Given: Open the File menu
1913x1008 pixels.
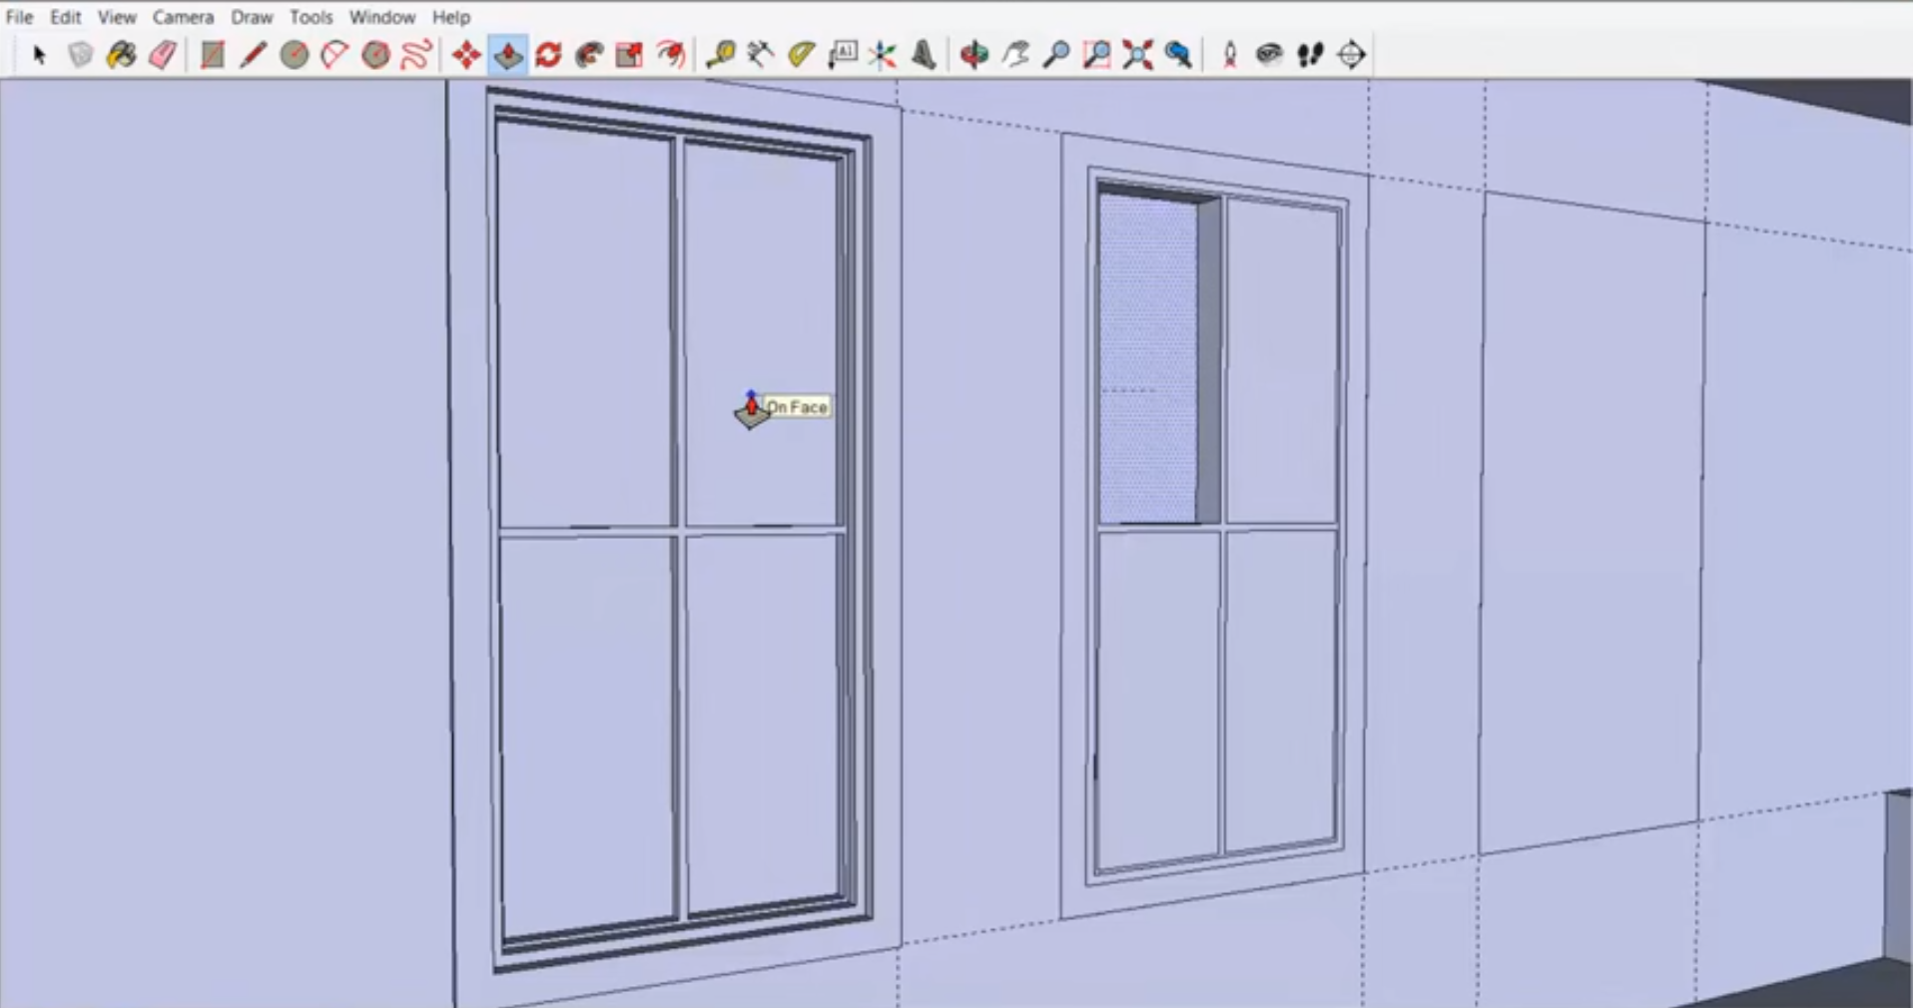Looking at the screenshot, I should tap(19, 17).
